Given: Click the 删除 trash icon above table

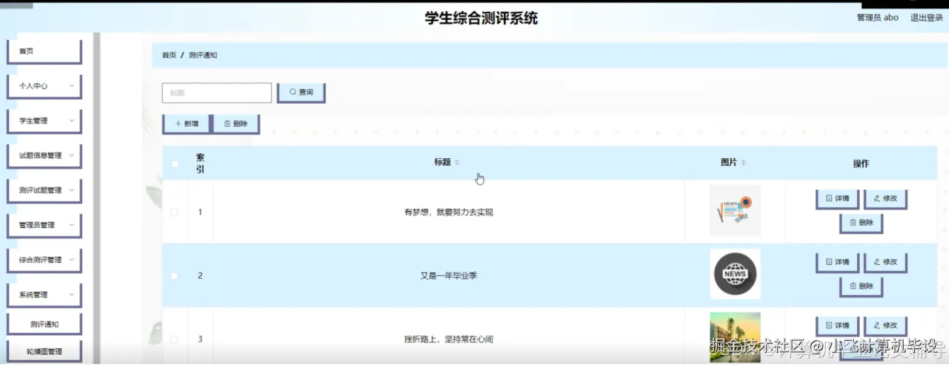Looking at the screenshot, I should [236, 124].
